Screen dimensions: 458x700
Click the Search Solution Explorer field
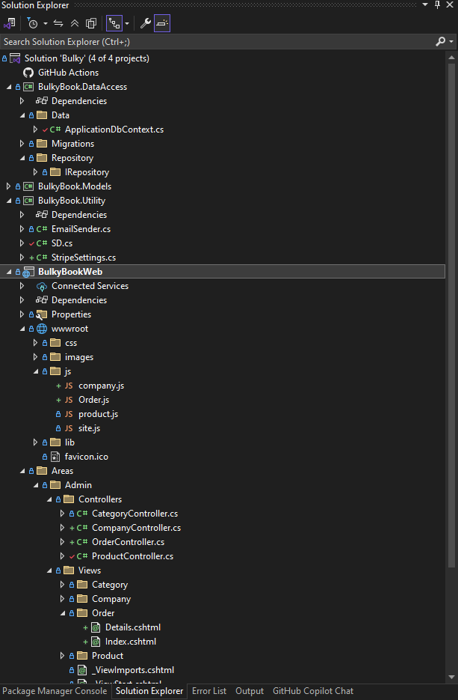pos(216,41)
